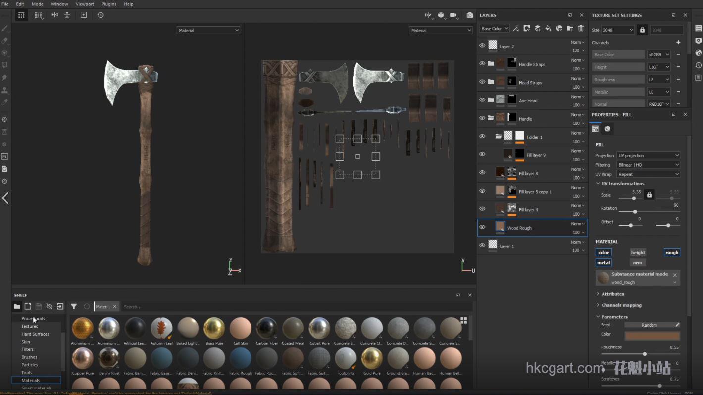Toggle the color material channel
This screenshot has height=395, width=703.
click(603, 252)
